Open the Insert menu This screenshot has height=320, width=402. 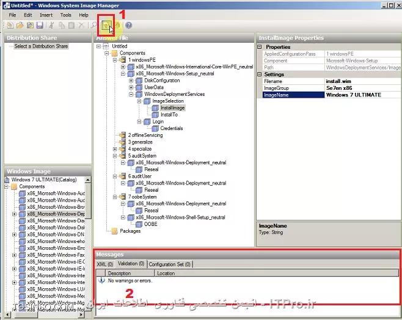coord(46,15)
